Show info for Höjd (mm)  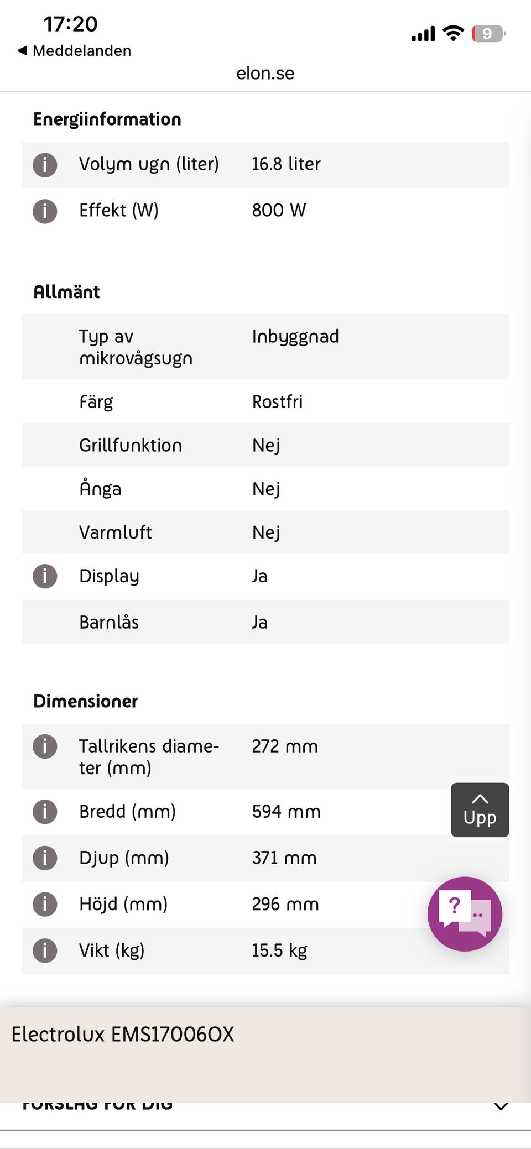click(x=45, y=905)
